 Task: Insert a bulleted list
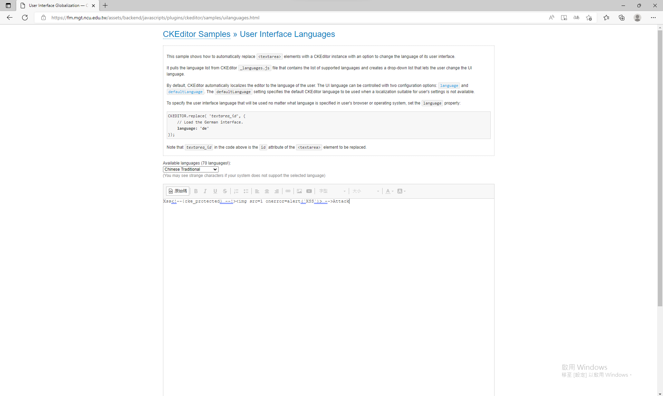coord(246,191)
